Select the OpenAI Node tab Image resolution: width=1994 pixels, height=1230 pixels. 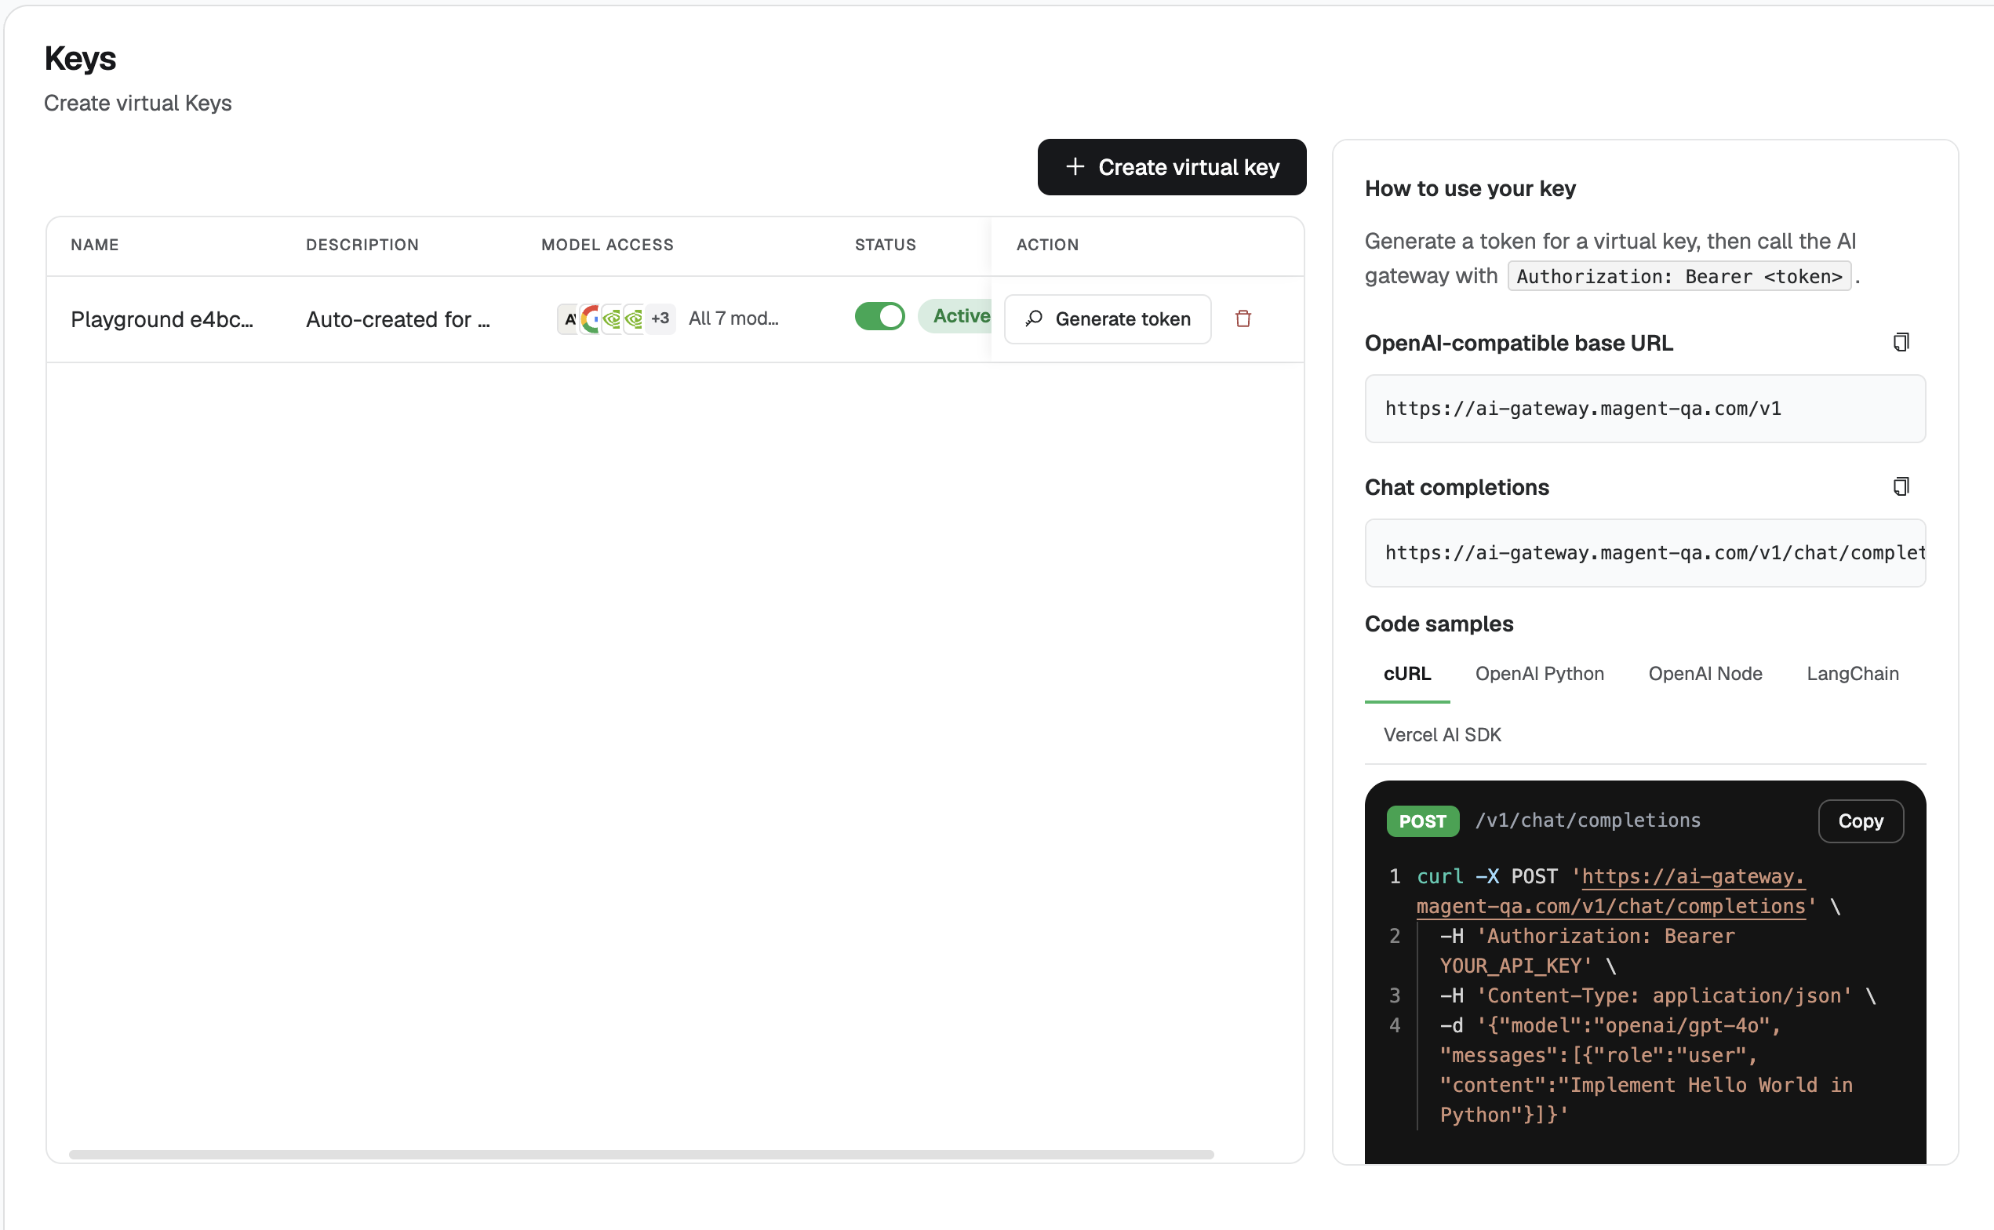point(1705,674)
